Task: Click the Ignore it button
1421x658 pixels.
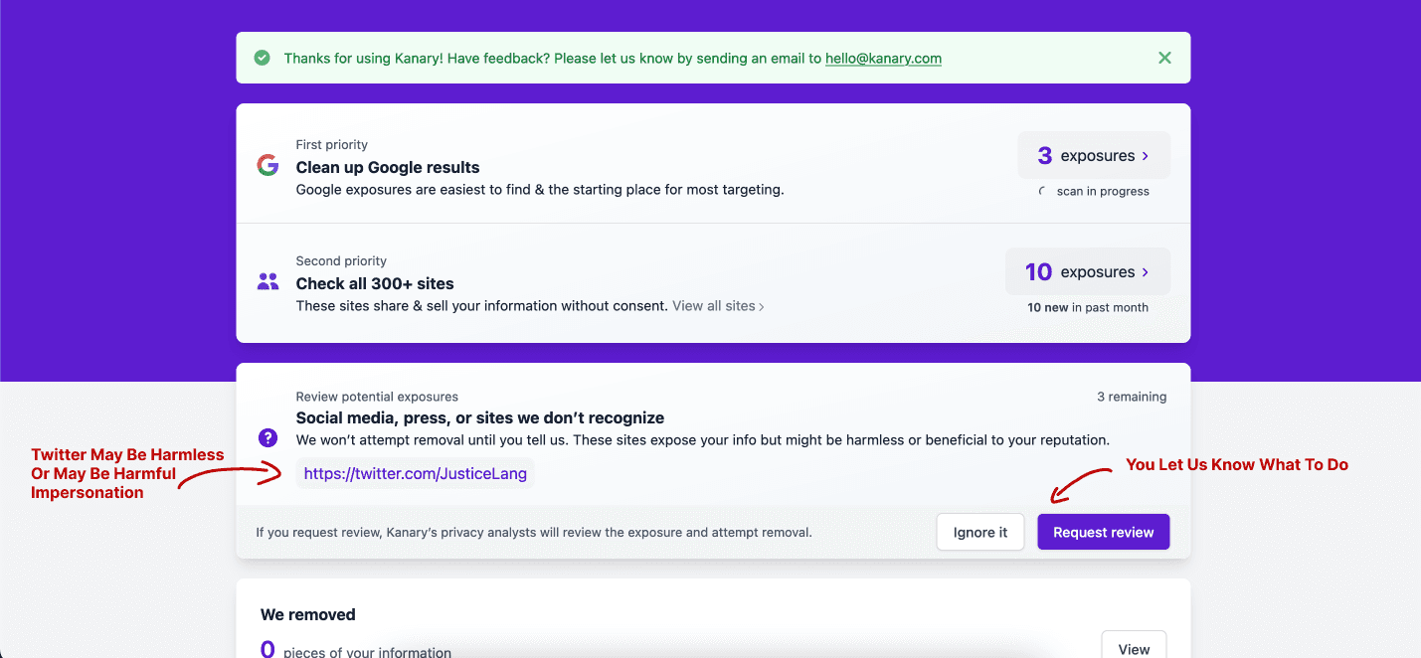Action: point(980,532)
